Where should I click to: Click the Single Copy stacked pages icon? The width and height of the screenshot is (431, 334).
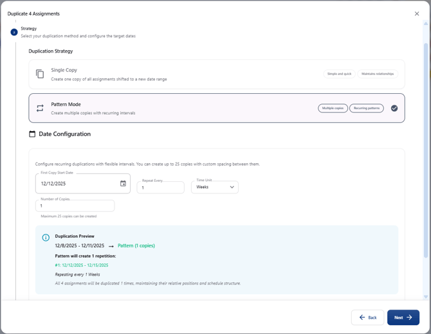point(40,74)
